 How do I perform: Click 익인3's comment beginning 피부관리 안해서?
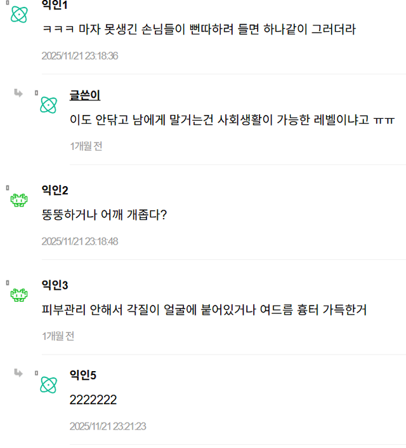(x=204, y=310)
